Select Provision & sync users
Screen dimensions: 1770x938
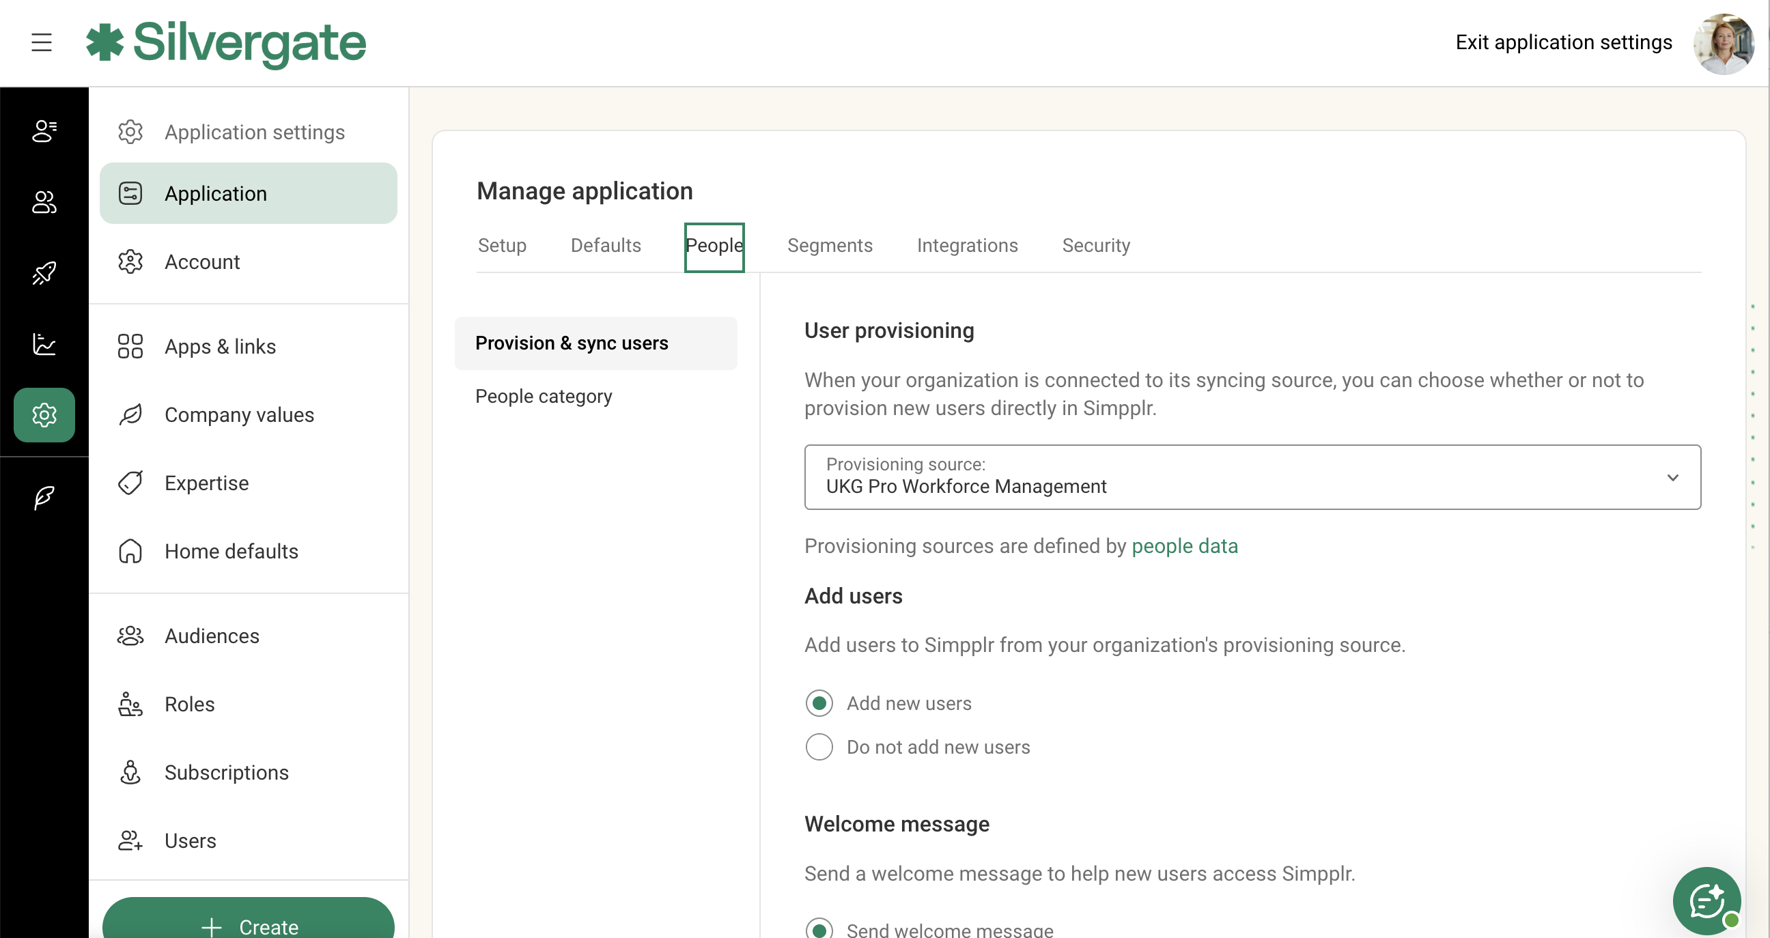pos(595,343)
